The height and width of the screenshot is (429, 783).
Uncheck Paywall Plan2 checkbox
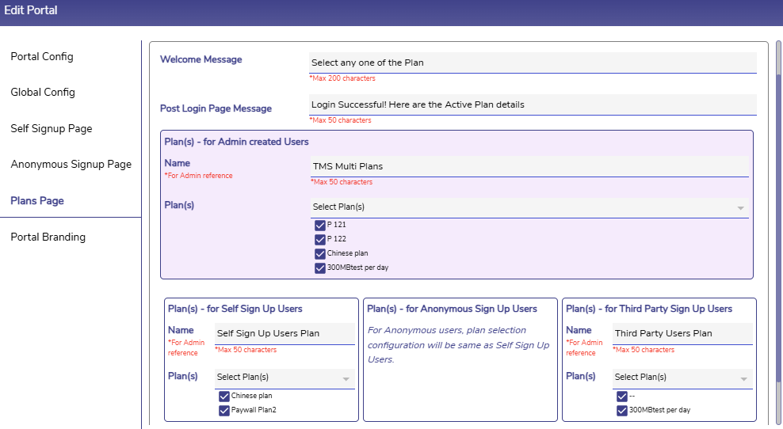(x=224, y=411)
